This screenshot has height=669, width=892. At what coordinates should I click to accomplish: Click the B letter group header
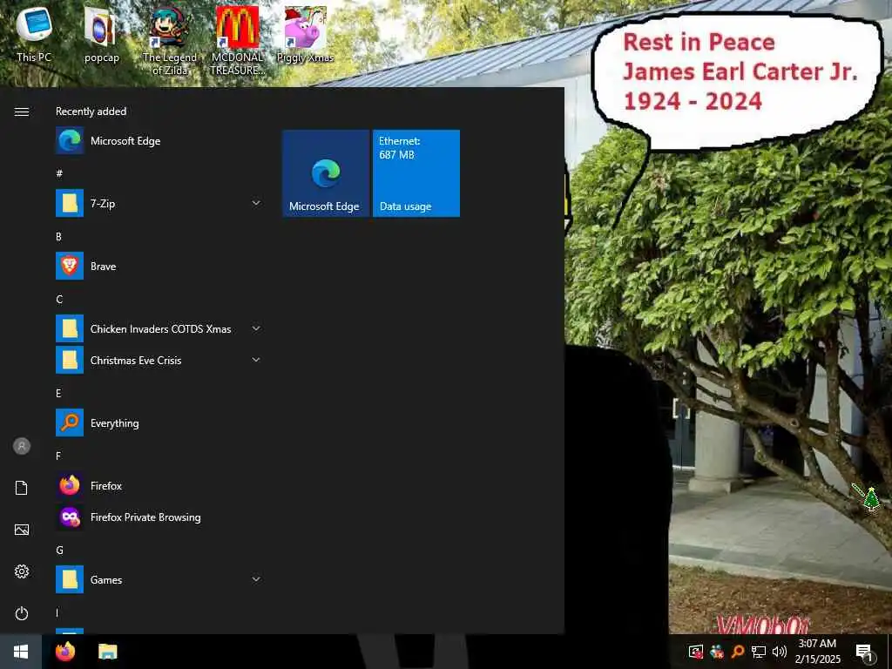click(x=58, y=237)
